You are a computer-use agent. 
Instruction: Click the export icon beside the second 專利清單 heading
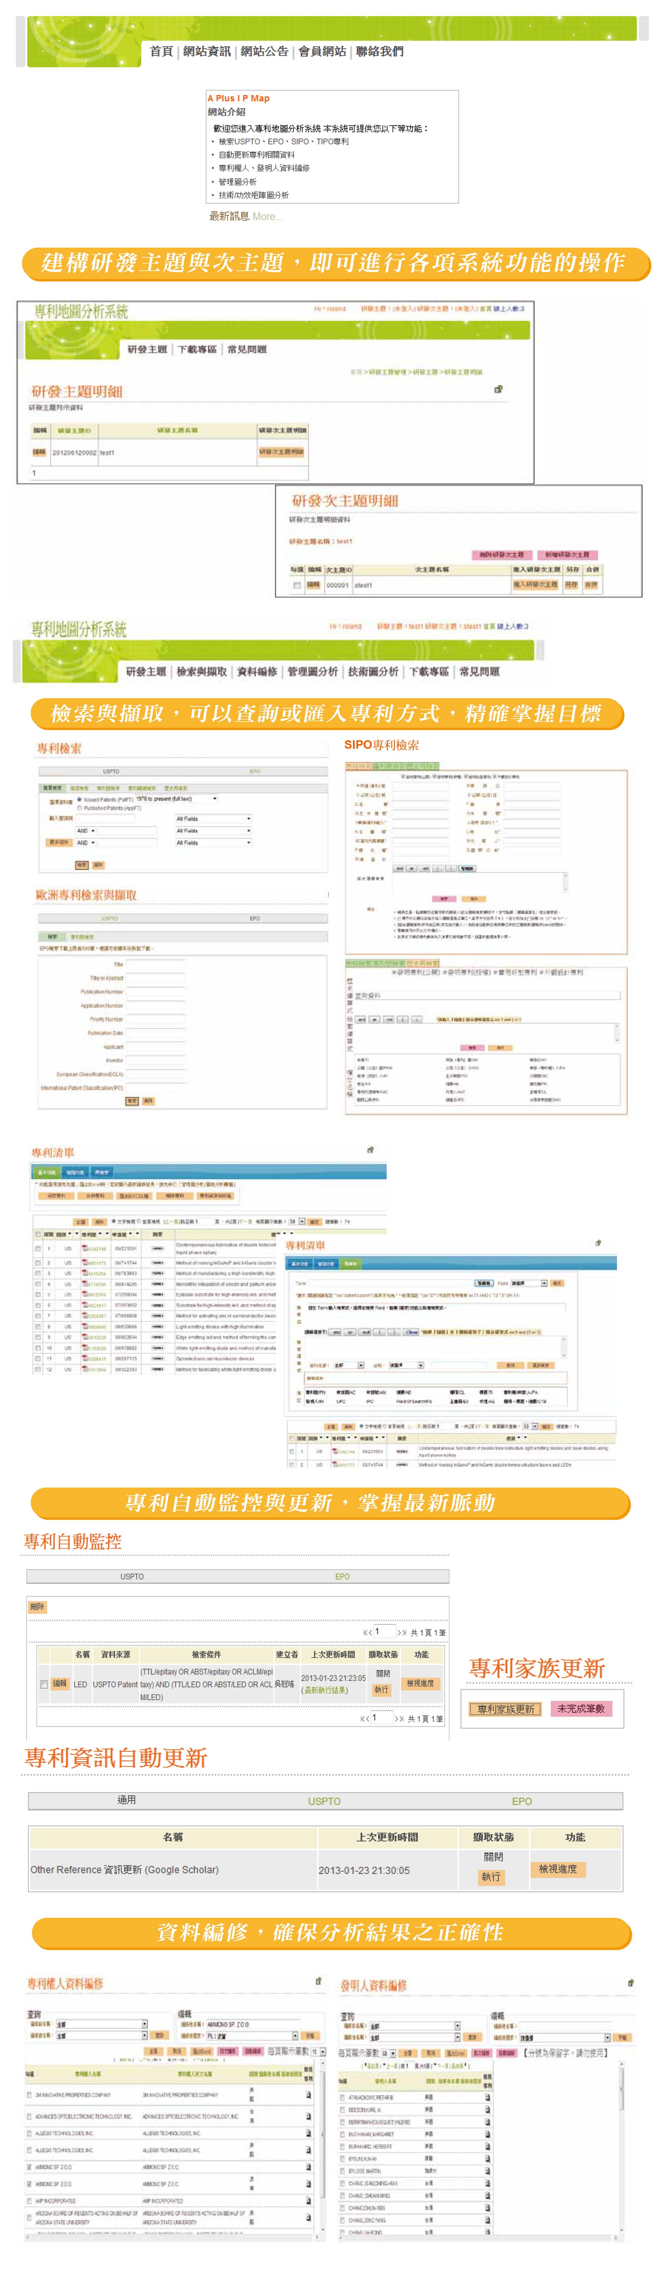[x=598, y=1242]
